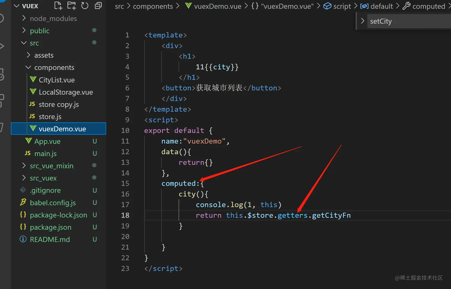This screenshot has width=451, height=289.
Task: Click the export default line
Action: coord(178,130)
